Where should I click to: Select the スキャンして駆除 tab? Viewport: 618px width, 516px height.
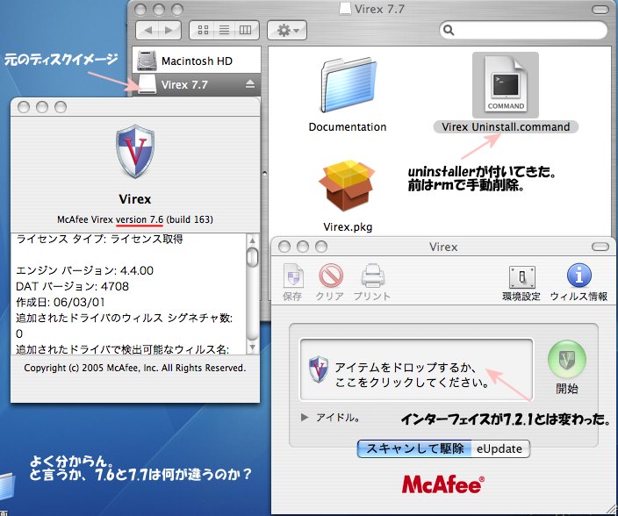pos(414,448)
